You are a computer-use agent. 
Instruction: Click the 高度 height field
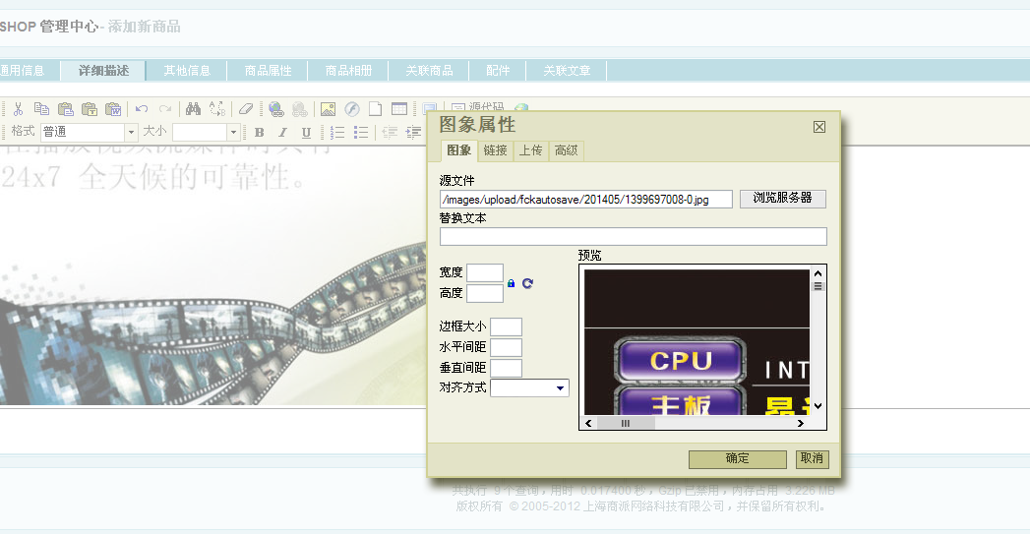485,293
